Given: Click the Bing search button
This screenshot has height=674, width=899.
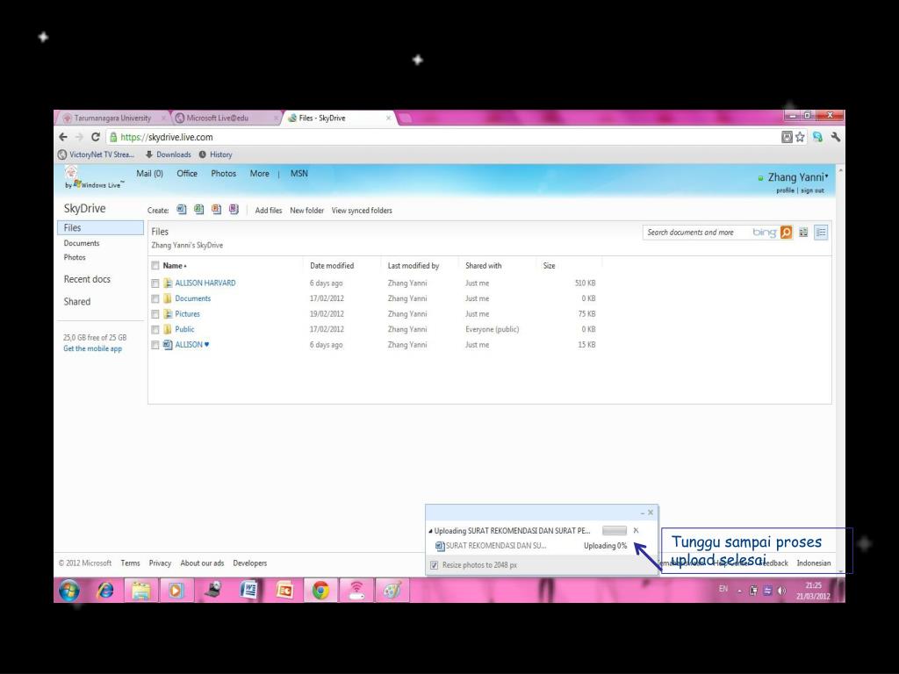Looking at the screenshot, I should [x=786, y=232].
